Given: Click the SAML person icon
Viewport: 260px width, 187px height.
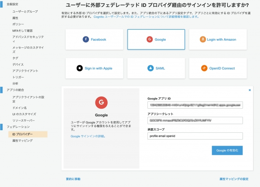Looking at the screenshot, I should click(x=151, y=68).
